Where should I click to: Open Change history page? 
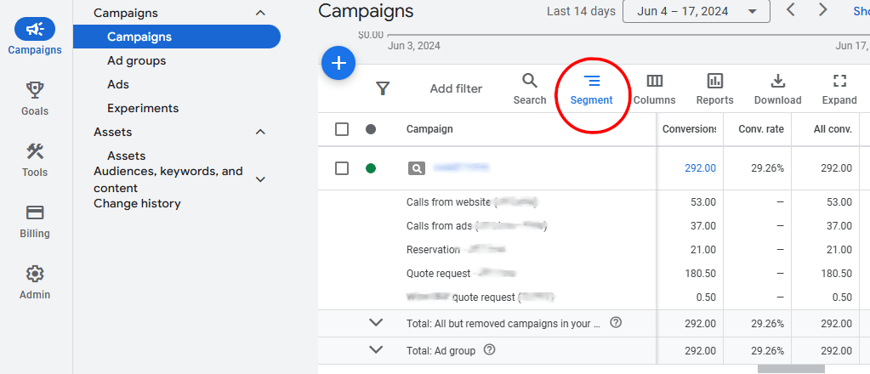(137, 203)
